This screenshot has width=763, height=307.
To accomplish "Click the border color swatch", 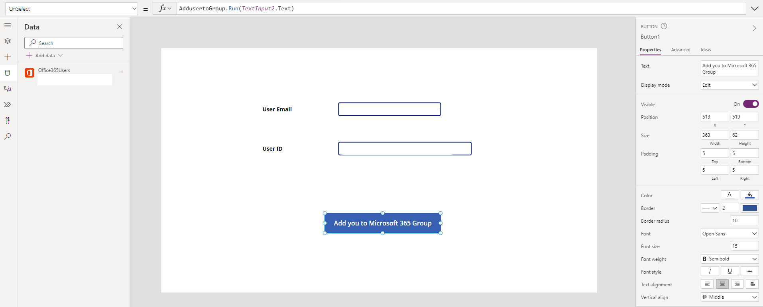I will 750,208.
